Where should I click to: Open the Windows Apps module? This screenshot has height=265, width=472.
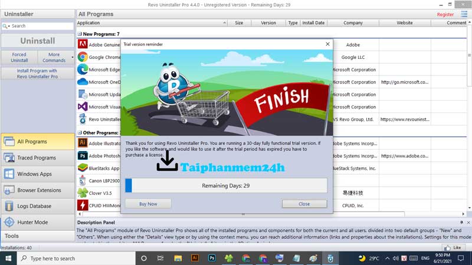pos(38,174)
